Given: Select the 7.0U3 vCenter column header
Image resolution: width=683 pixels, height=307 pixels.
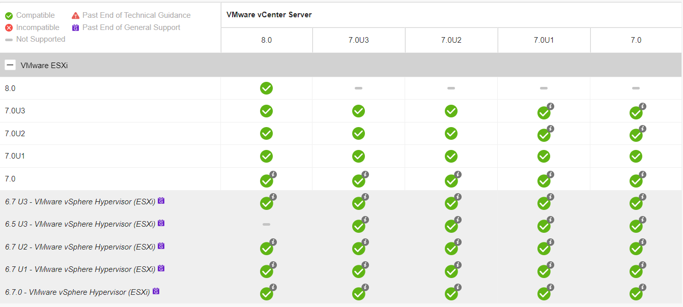Looking at the screenshot, I should pyautogui.click(x=358, y=40).
